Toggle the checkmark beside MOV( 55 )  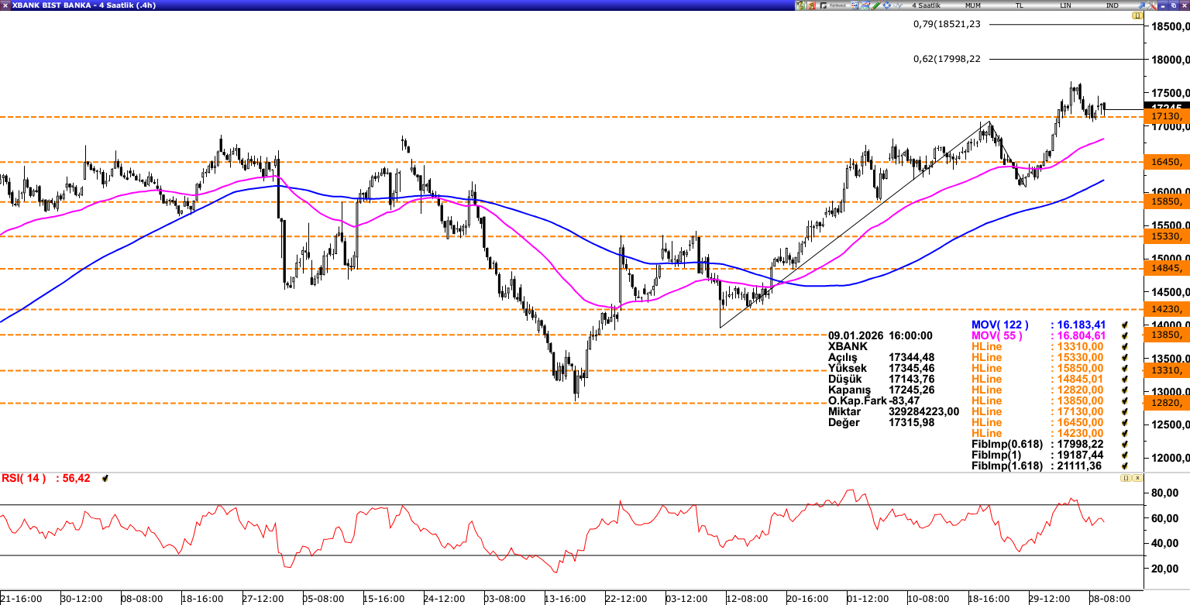1124,336
